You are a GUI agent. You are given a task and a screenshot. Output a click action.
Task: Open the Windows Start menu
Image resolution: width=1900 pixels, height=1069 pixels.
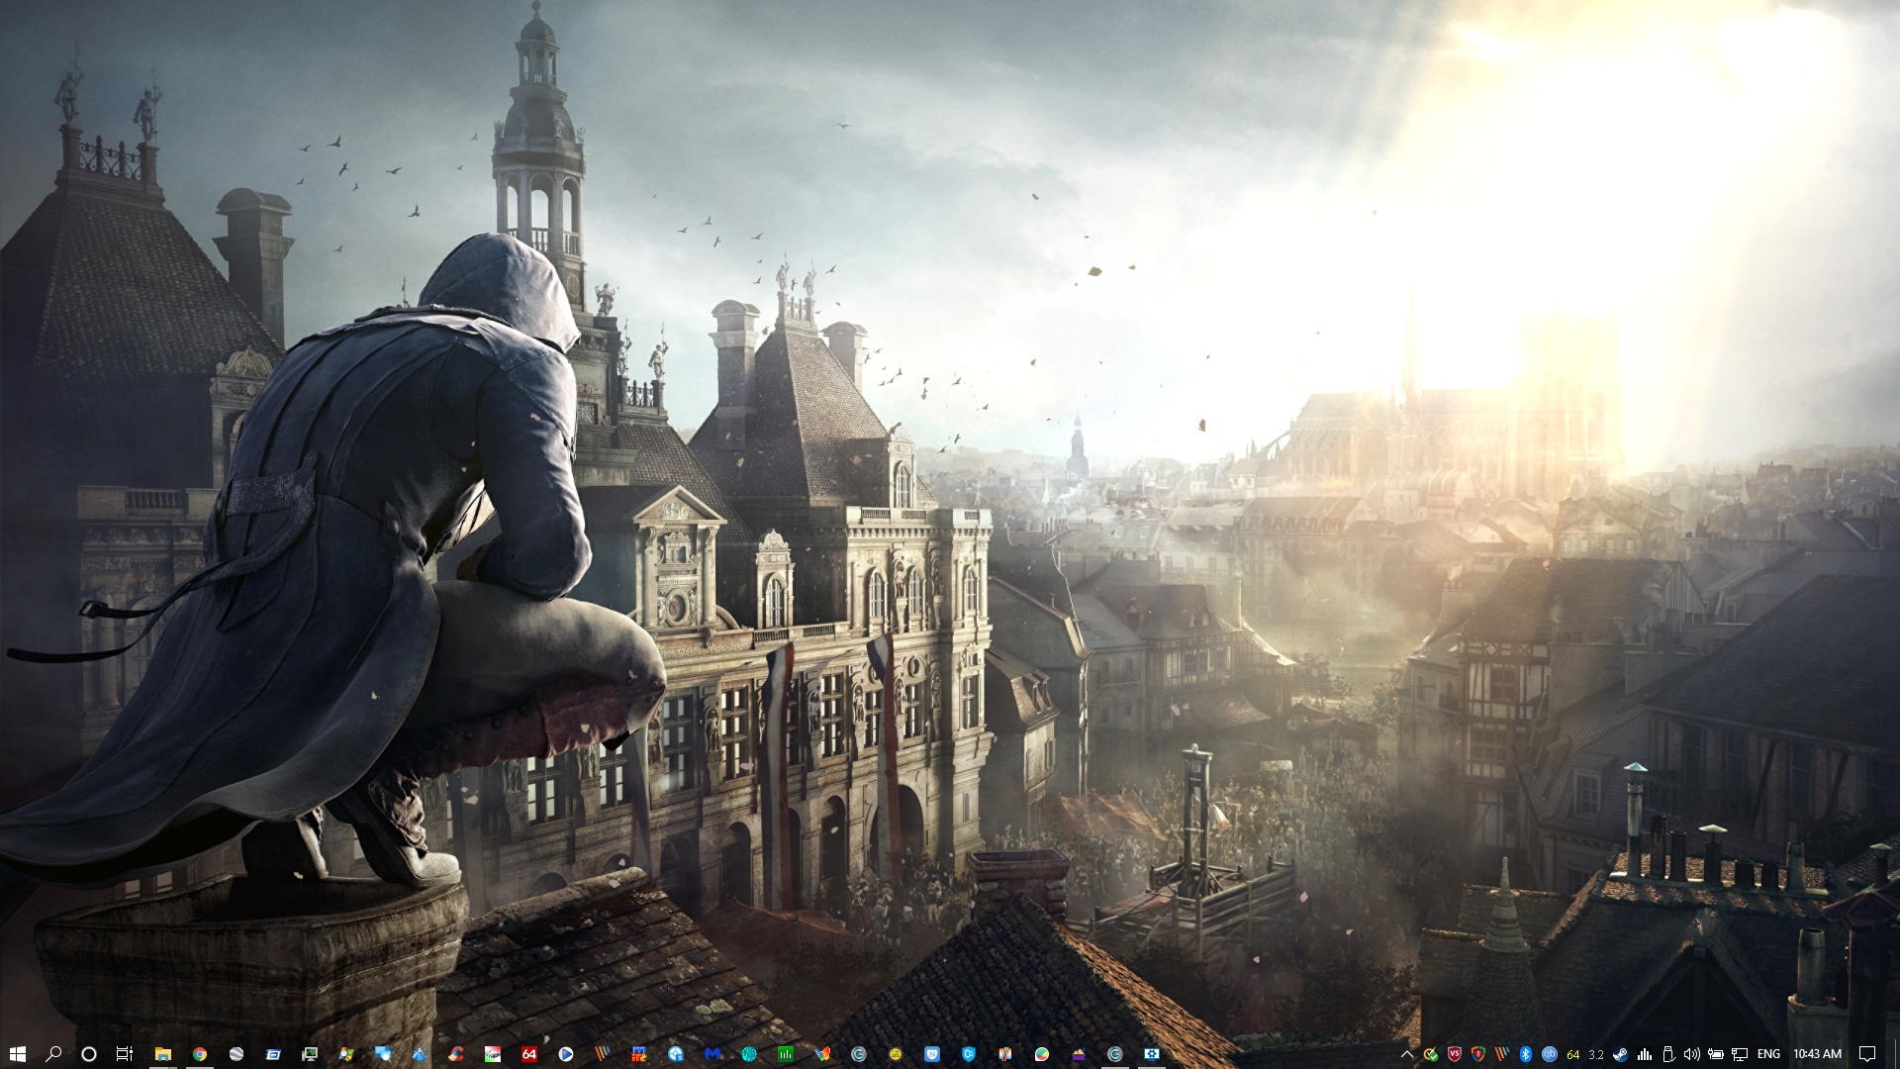click(x=17, y=1054)
